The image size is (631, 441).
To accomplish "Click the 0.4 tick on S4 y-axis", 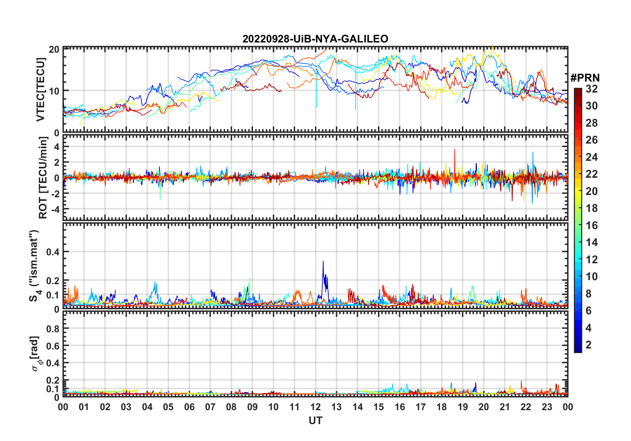I will (x=53, y=252).
